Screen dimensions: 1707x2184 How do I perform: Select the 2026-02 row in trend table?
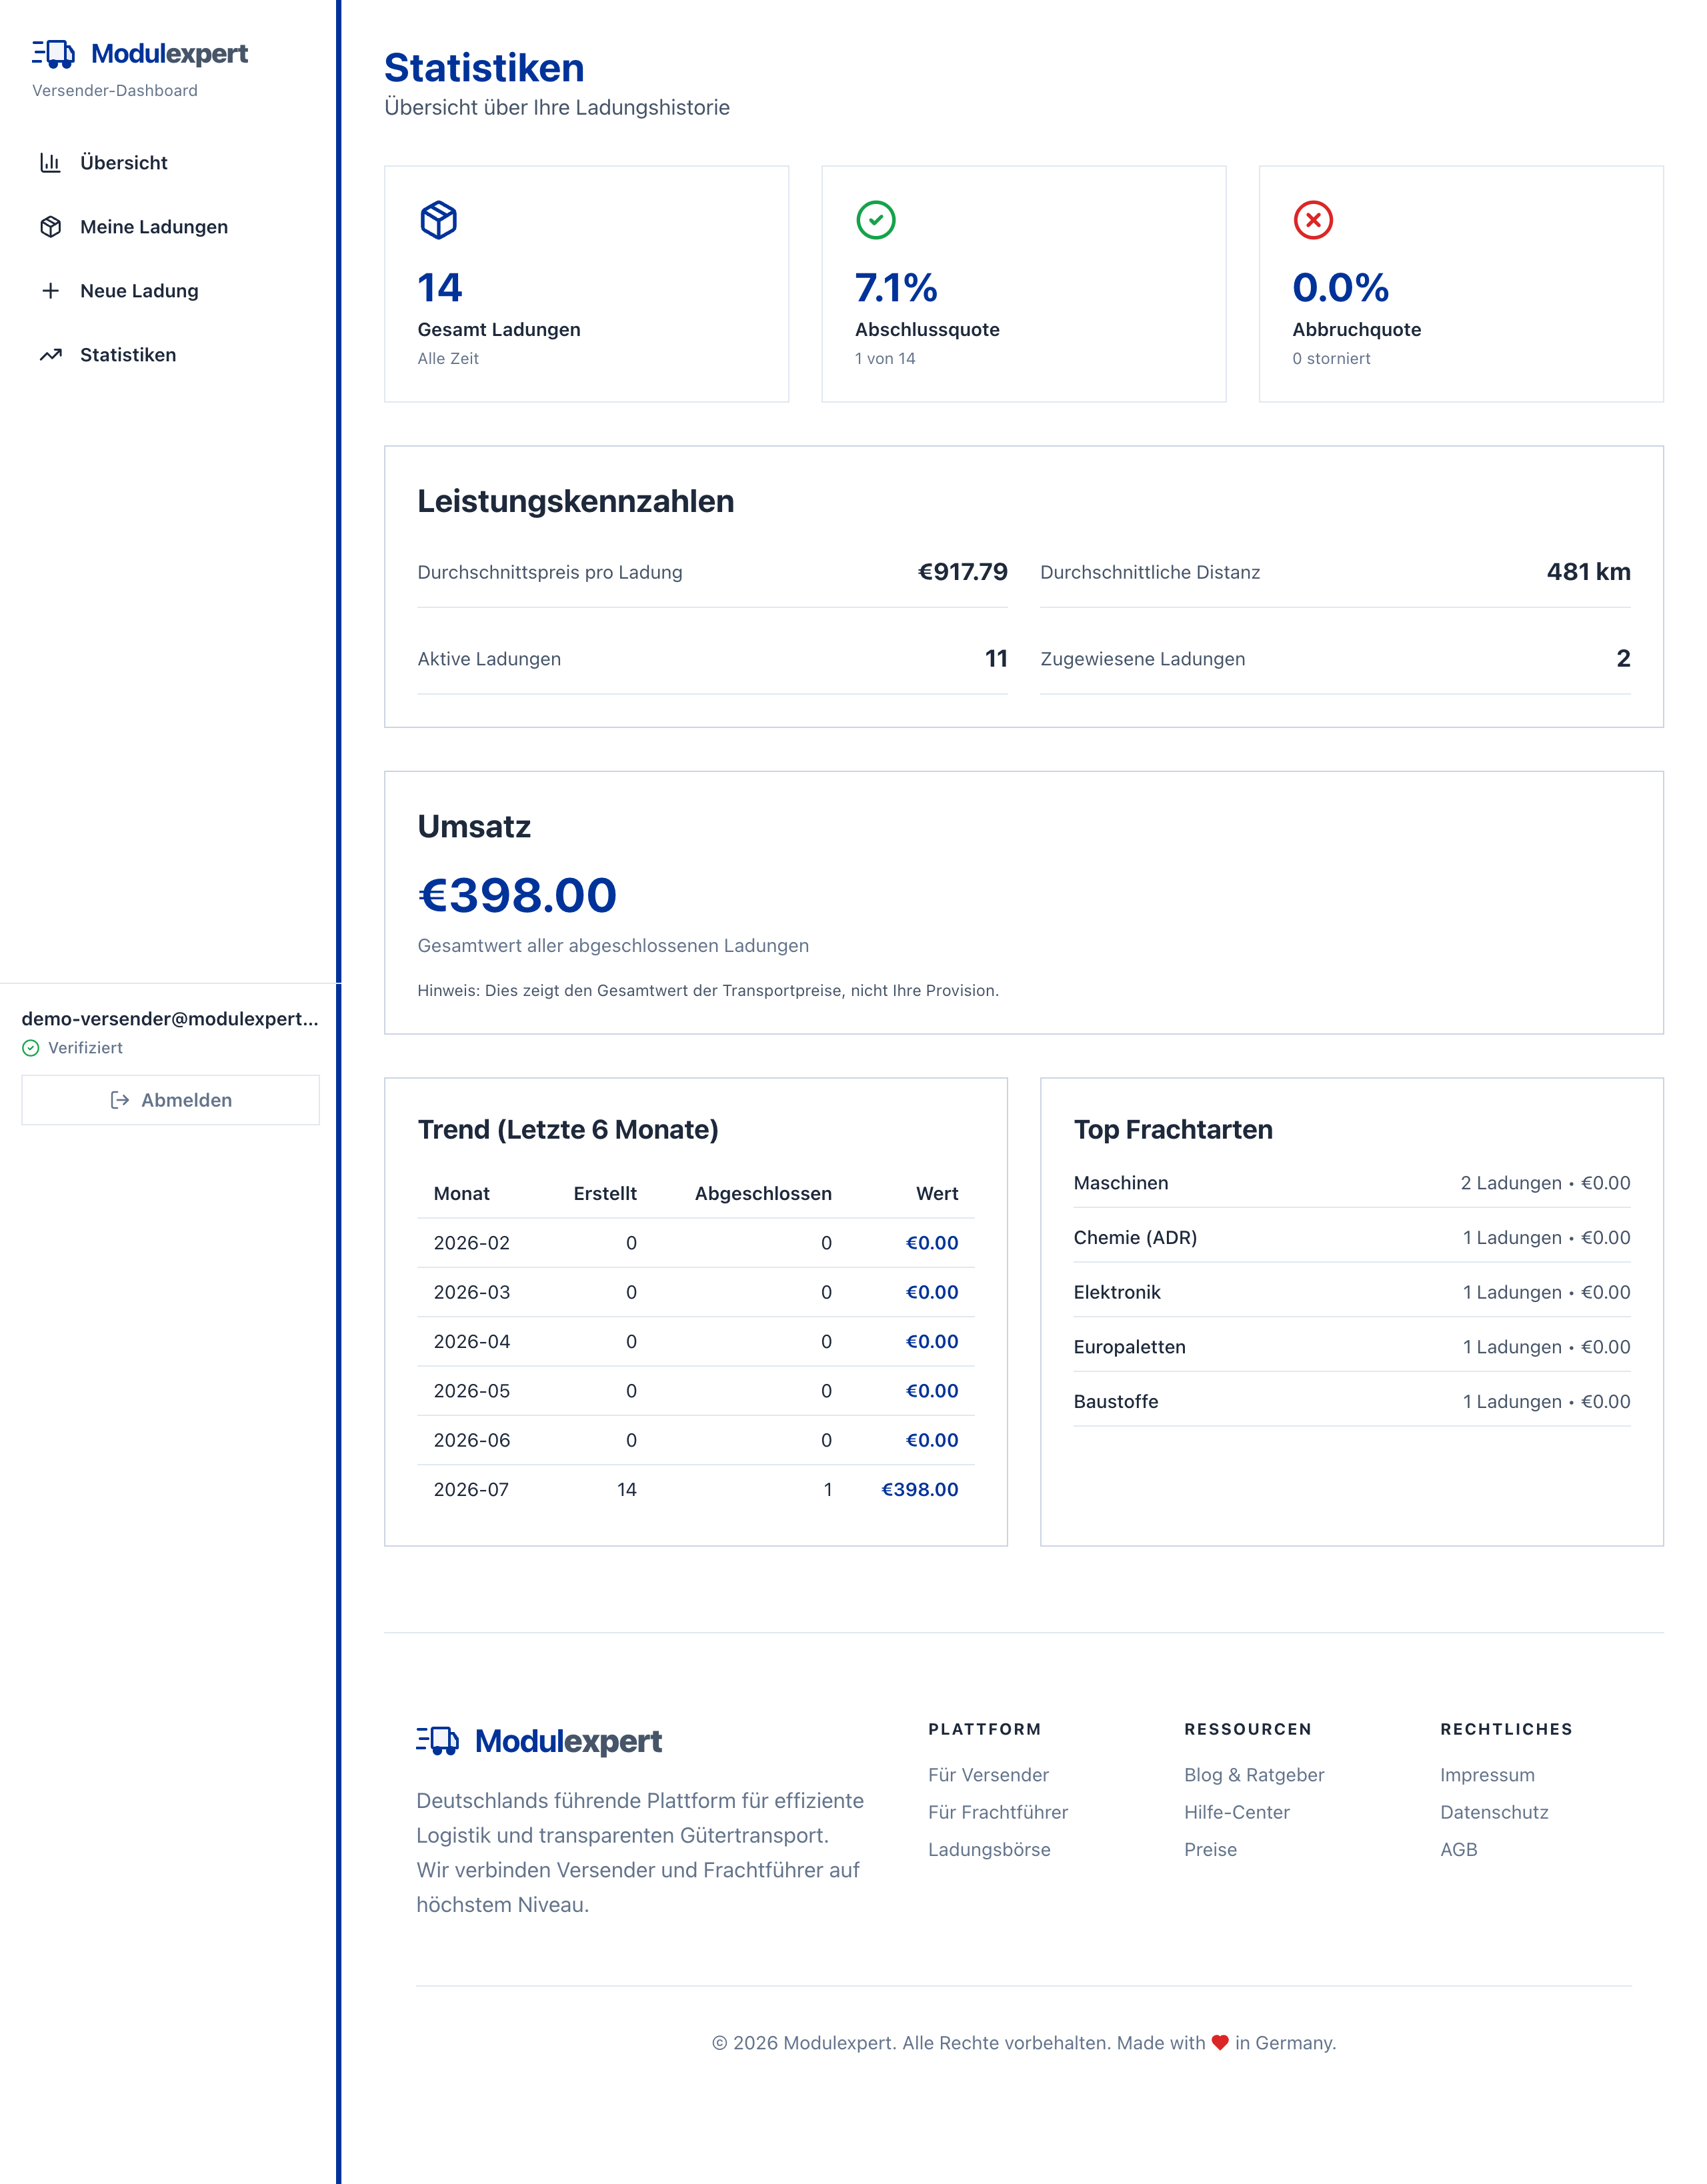point(696,1243)
